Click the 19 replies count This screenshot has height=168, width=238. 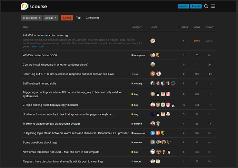click(184, 105)
